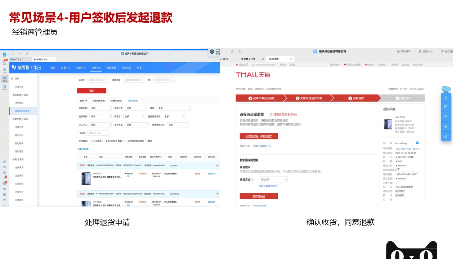Open the 更多 menu in top navigation

point(140,68)
